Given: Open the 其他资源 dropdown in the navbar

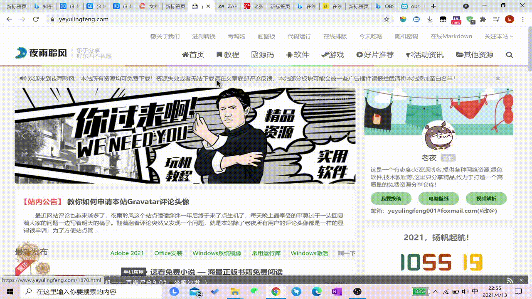Looking at the screenshot, I should [475, 54].
